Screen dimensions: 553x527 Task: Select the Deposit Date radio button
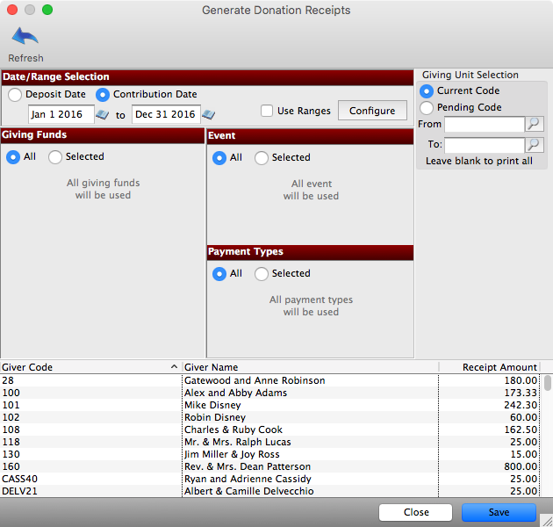pyautogui.click(x=16, y=95)
